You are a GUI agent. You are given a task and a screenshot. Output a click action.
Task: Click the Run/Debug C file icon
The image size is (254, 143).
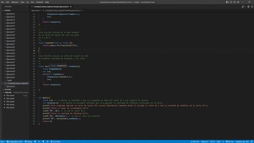243,7
